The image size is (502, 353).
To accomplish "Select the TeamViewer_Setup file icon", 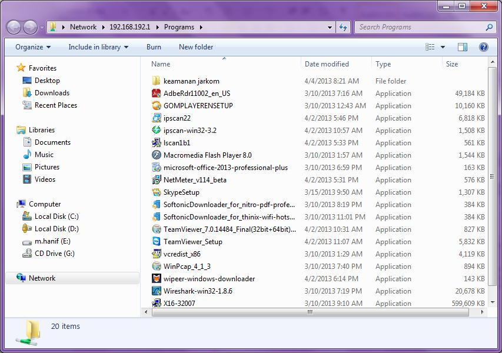I will click(156, 242).
